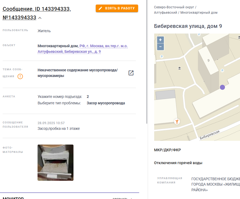Click the playground icon on map
The height and width of the screenshot is (199, 240).
[180, 68]
